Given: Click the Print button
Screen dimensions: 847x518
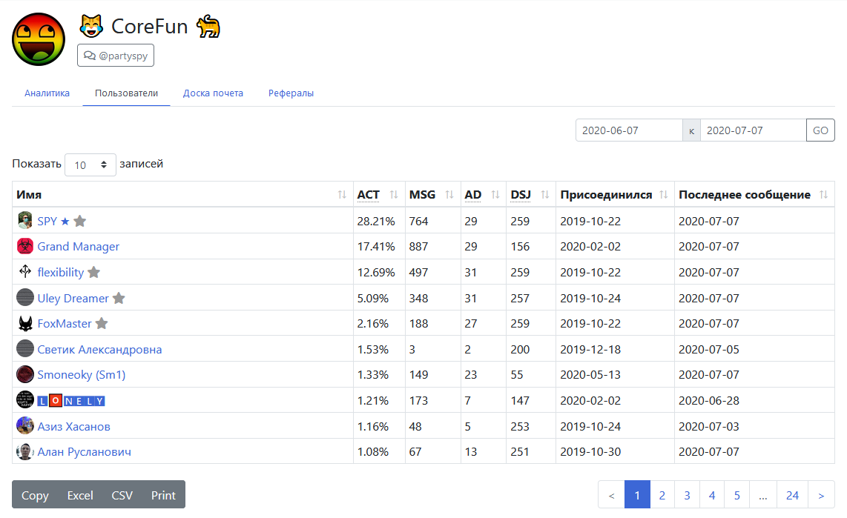Looking at the screenshot, I should coord(163,495).
